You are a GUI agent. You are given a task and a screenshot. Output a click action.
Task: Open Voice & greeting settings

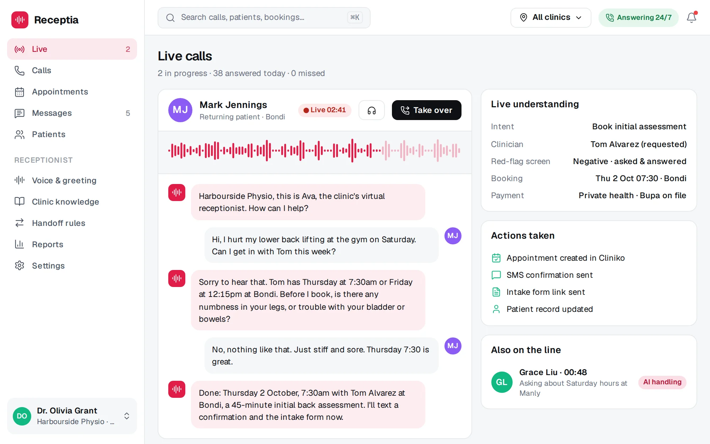[72, 180]
